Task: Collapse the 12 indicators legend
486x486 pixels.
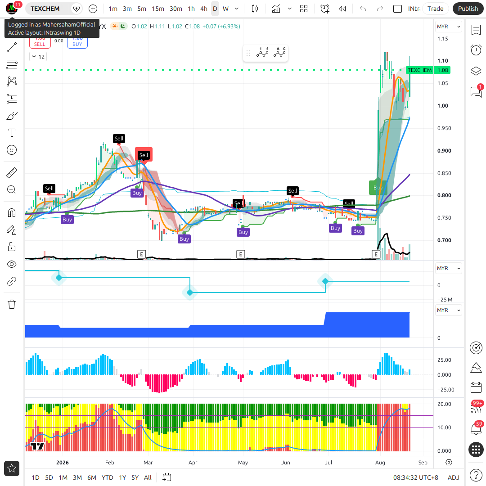Action: [x=38, y=57]
